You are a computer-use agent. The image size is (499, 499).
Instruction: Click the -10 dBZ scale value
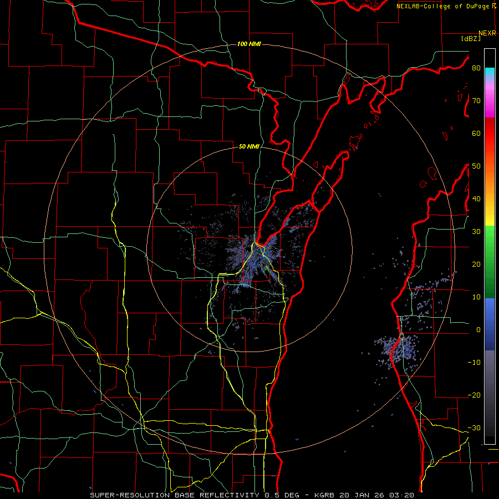[x=474, y=363]
